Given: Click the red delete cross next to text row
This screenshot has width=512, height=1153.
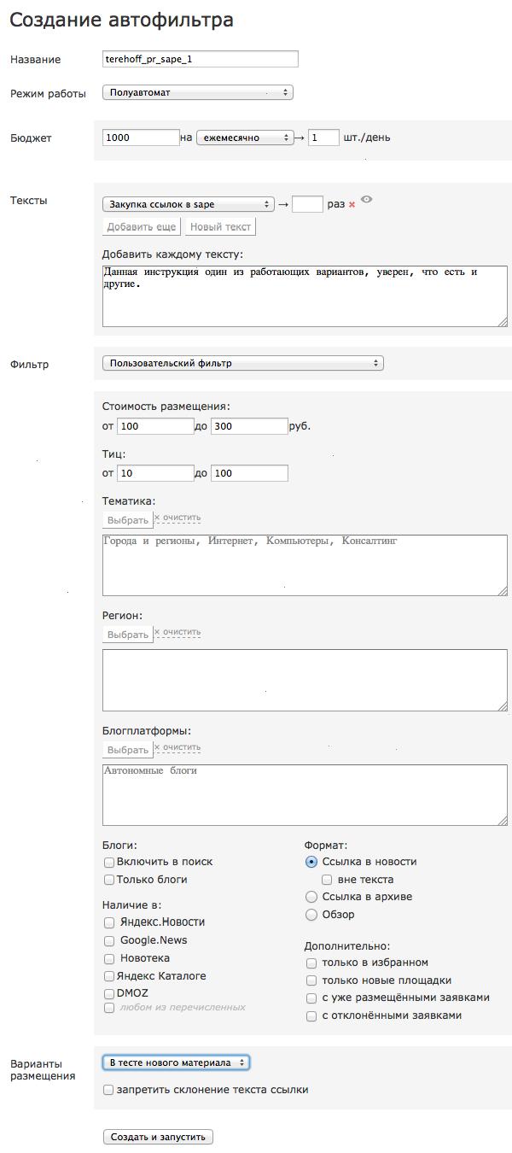Looking at the screenshot, I should [x=352, y=205].
